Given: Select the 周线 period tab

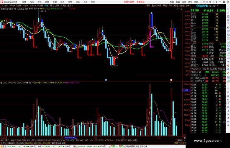Looking at the screenshot, I should tap(52, 5).
